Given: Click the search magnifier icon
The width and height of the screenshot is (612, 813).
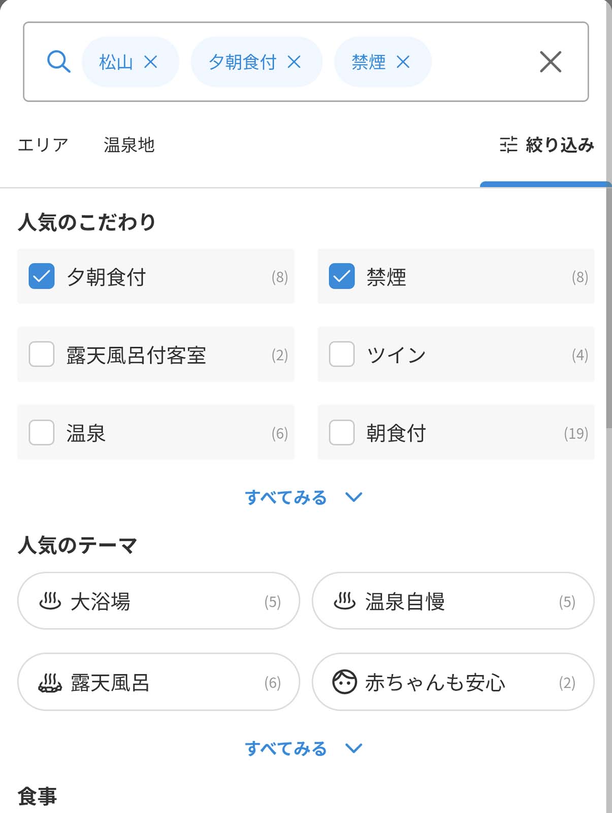Looking at the screenshot, I should [58, 62].
